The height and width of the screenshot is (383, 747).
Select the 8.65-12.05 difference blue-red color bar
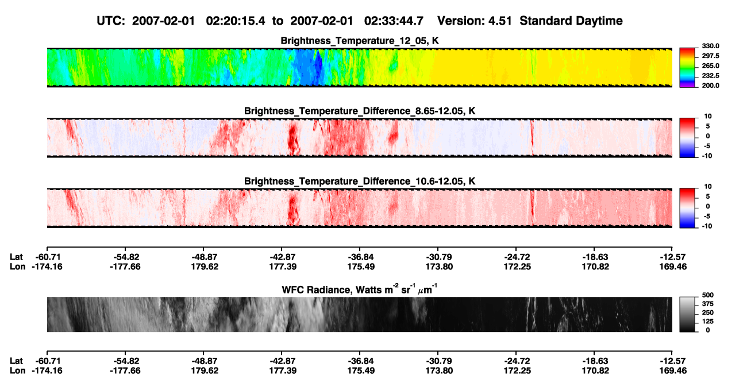[x=688, y=138]
